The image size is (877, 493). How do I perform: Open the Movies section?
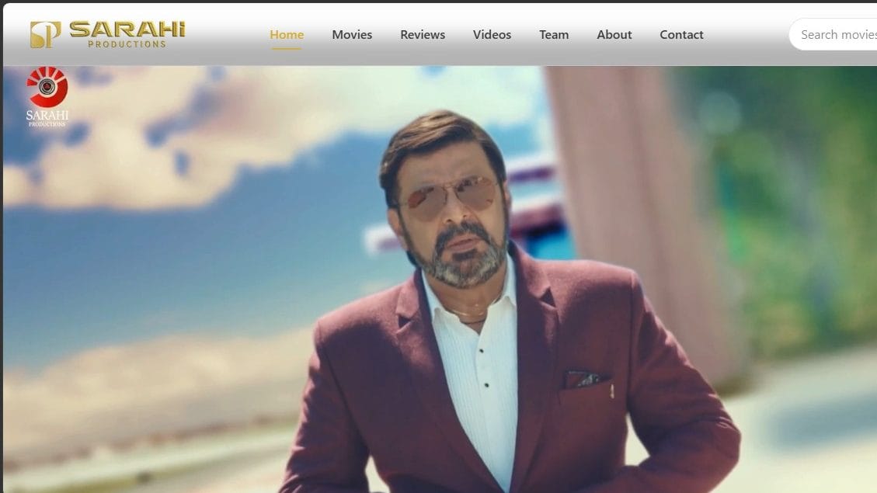tap(352, 34)
